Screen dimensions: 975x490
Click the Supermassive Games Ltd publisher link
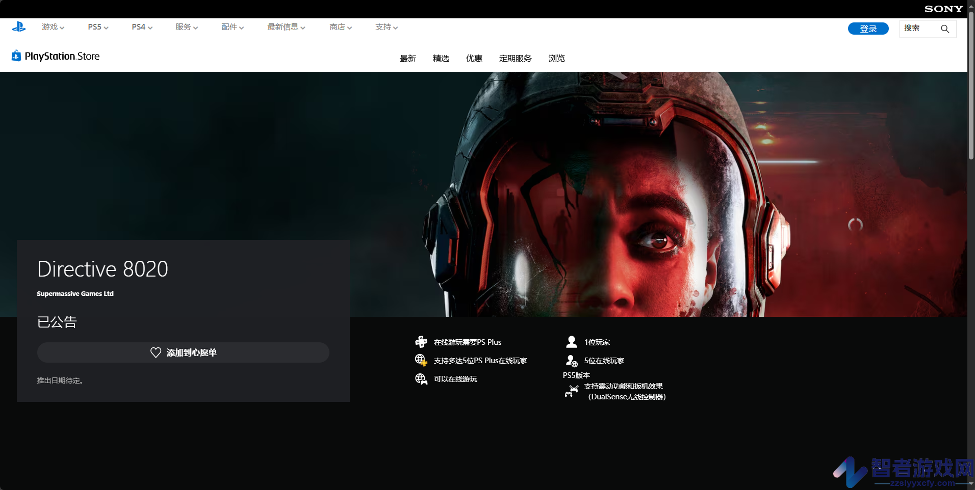75,293
